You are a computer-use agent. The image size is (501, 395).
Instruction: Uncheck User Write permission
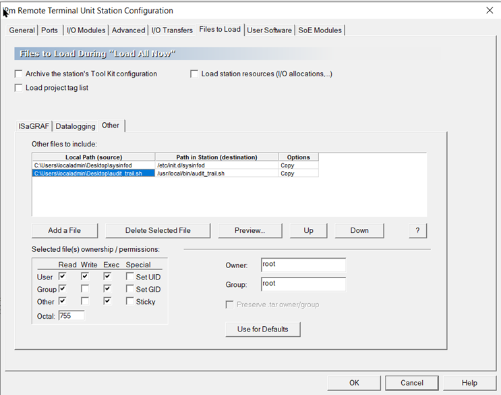click(x=85, y=277)
